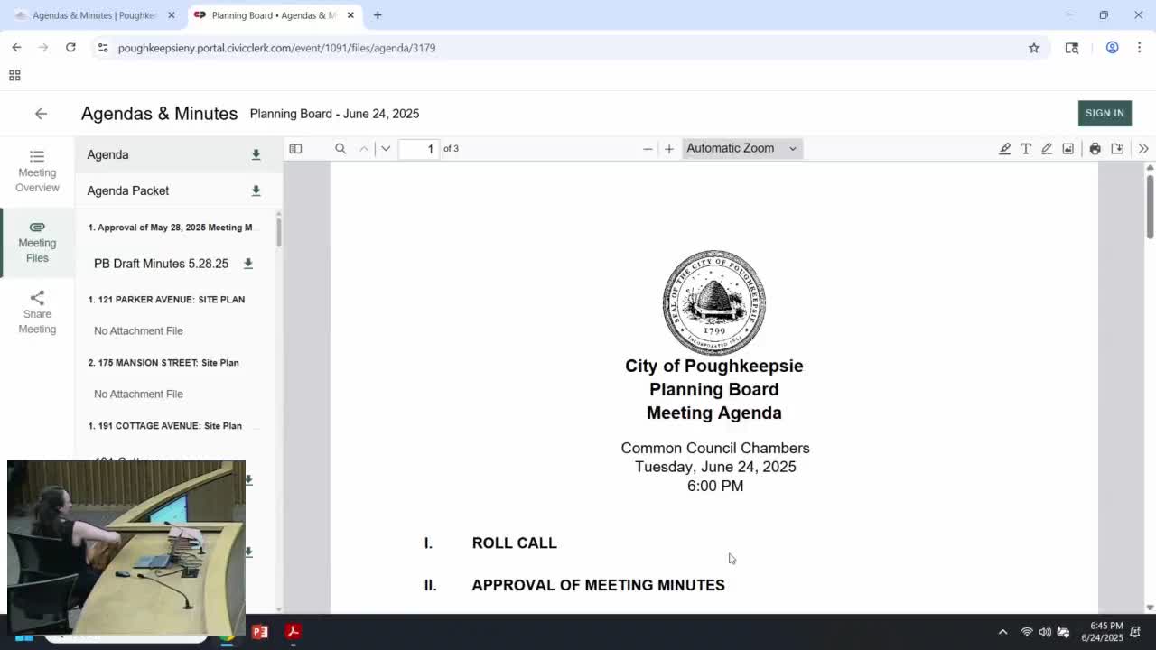Zoom out the PDF with minus control

point(648,148)
